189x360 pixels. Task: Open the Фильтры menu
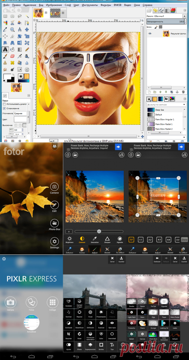coord(106,5)
